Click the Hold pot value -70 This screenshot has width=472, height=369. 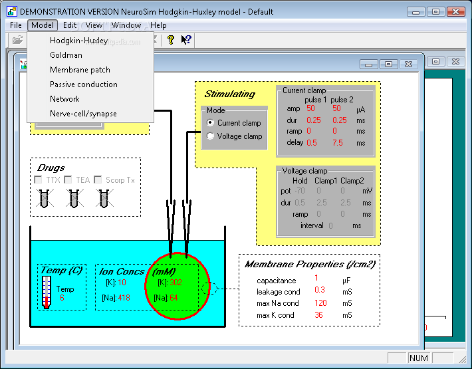tap(300, 191)
